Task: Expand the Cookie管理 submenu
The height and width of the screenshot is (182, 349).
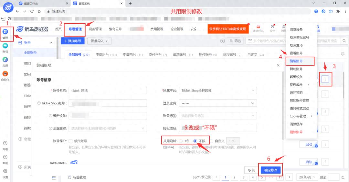Action: tap(312, 116)
